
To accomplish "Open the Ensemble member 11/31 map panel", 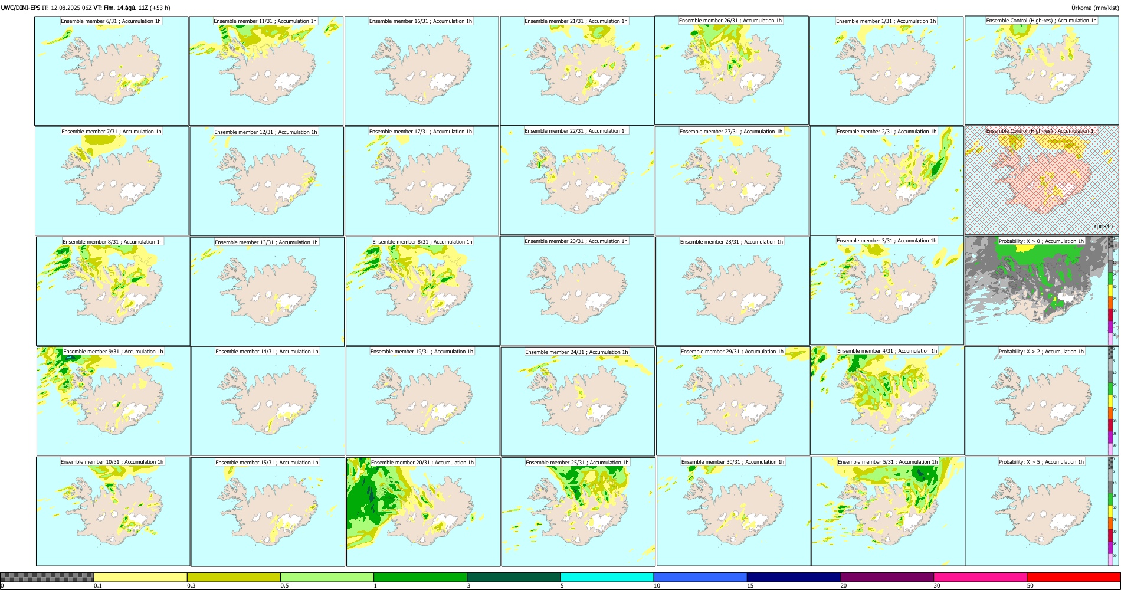I will click(x=266, y=71).
